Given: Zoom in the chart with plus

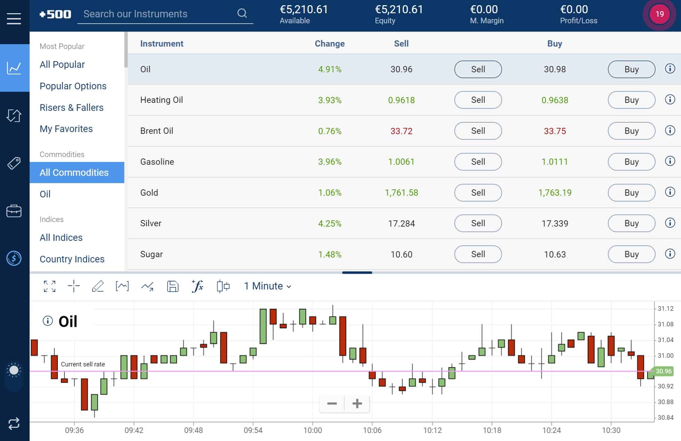Looking at the screenshot, I should tap(357, 403).
